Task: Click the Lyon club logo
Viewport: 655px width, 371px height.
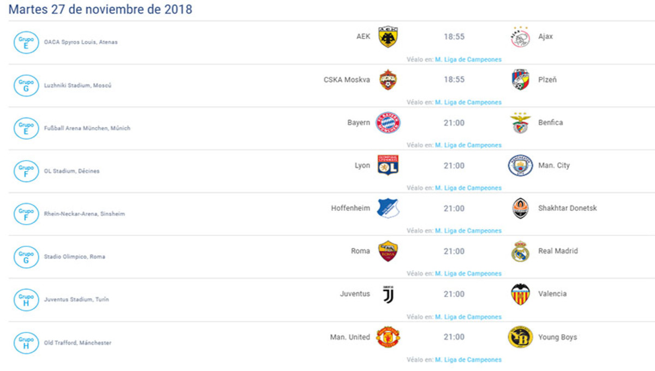Action: (388, 166)
